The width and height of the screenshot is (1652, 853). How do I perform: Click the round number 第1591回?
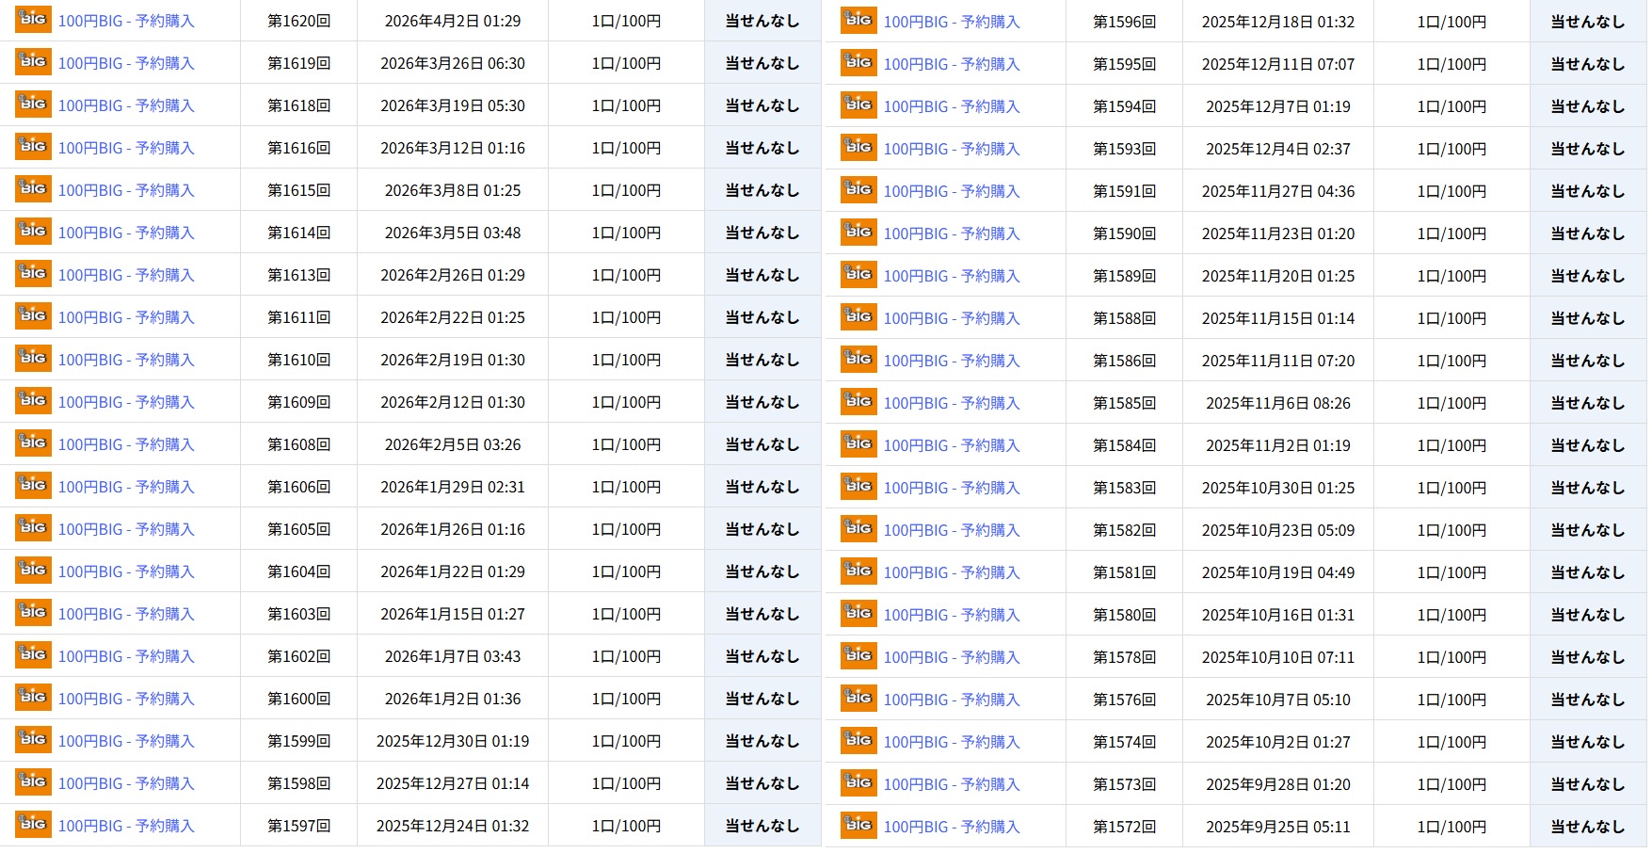point(1124,191)
